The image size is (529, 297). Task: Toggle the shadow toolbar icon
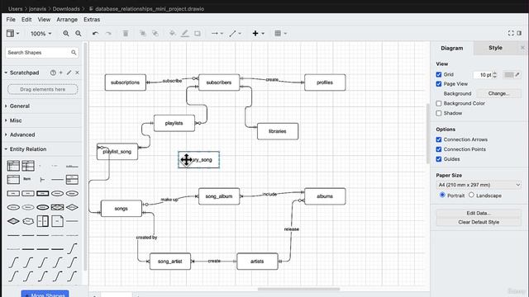(x=198, y=33)
